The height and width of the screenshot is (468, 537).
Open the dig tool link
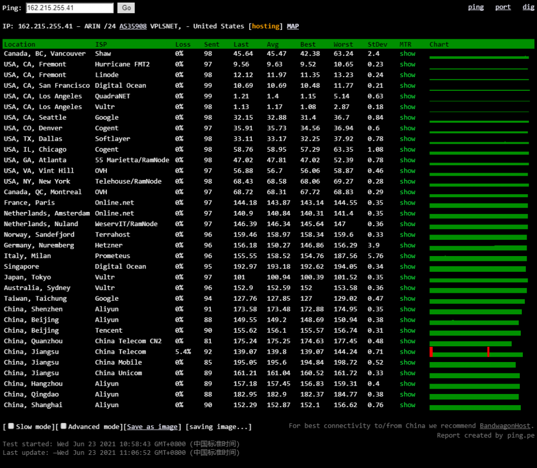point(528,7)
